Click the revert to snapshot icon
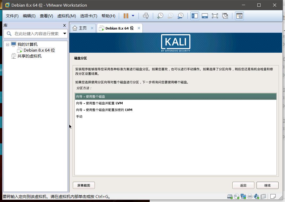The height and width of the screenshot is (202, 285). point(170,16)
